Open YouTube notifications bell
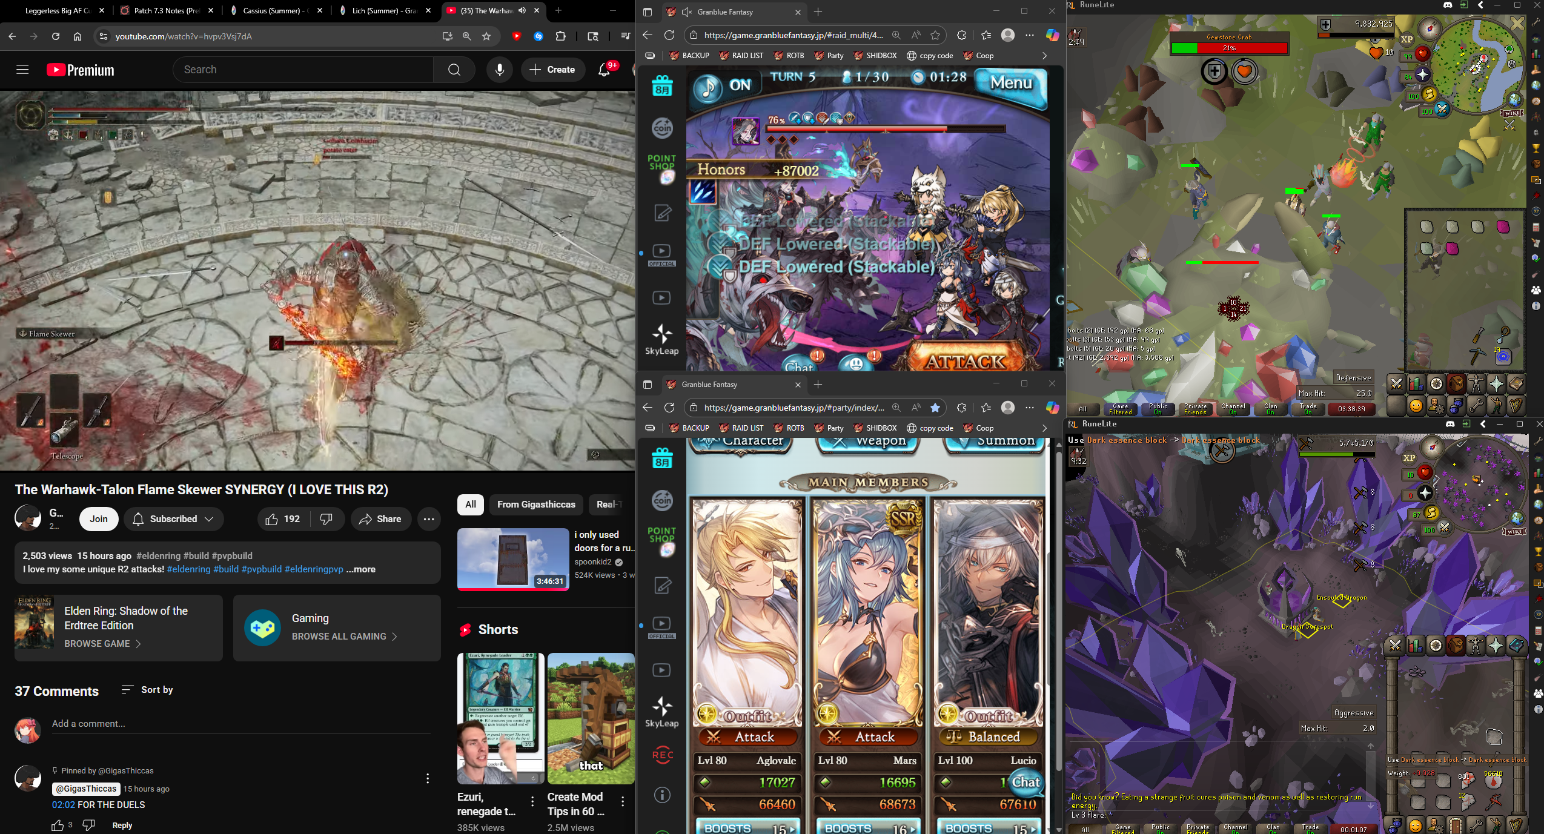The image size is (1544, 834). (604, 70)
